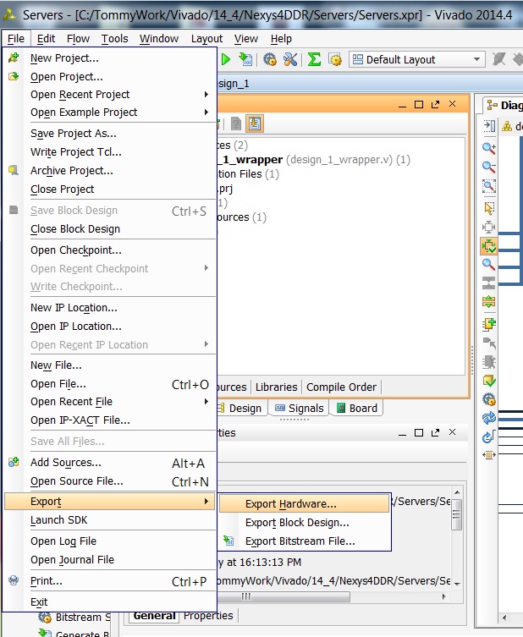Open the Flow menu
Viewport: 523px width, 637px height.
click(x=78, y=39)
